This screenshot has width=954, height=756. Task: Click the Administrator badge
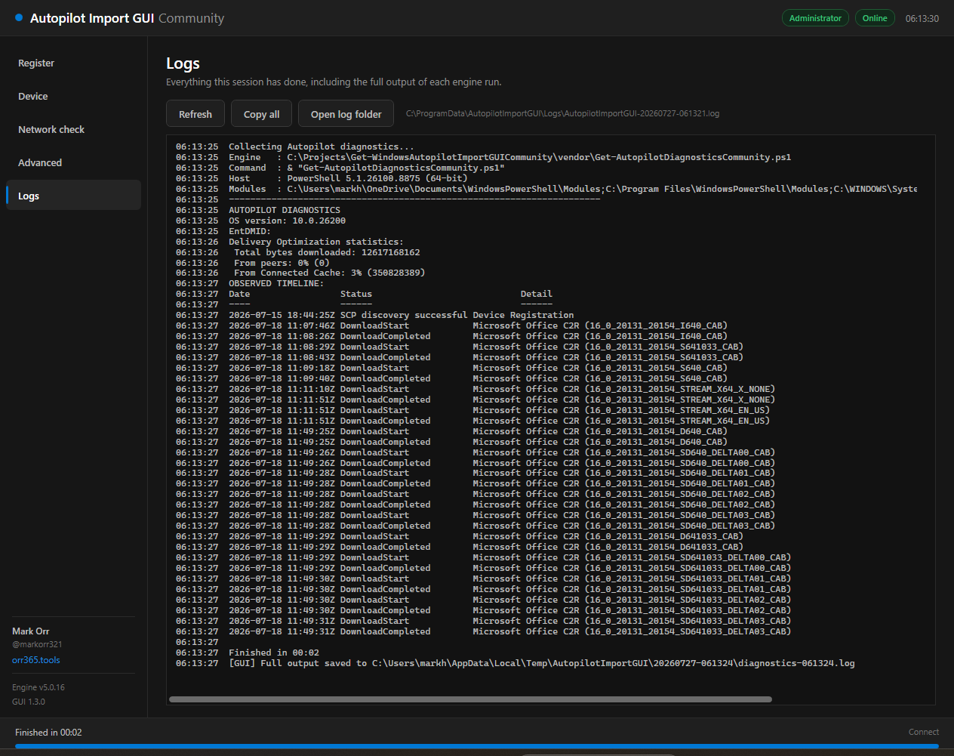tap(815, 18)
